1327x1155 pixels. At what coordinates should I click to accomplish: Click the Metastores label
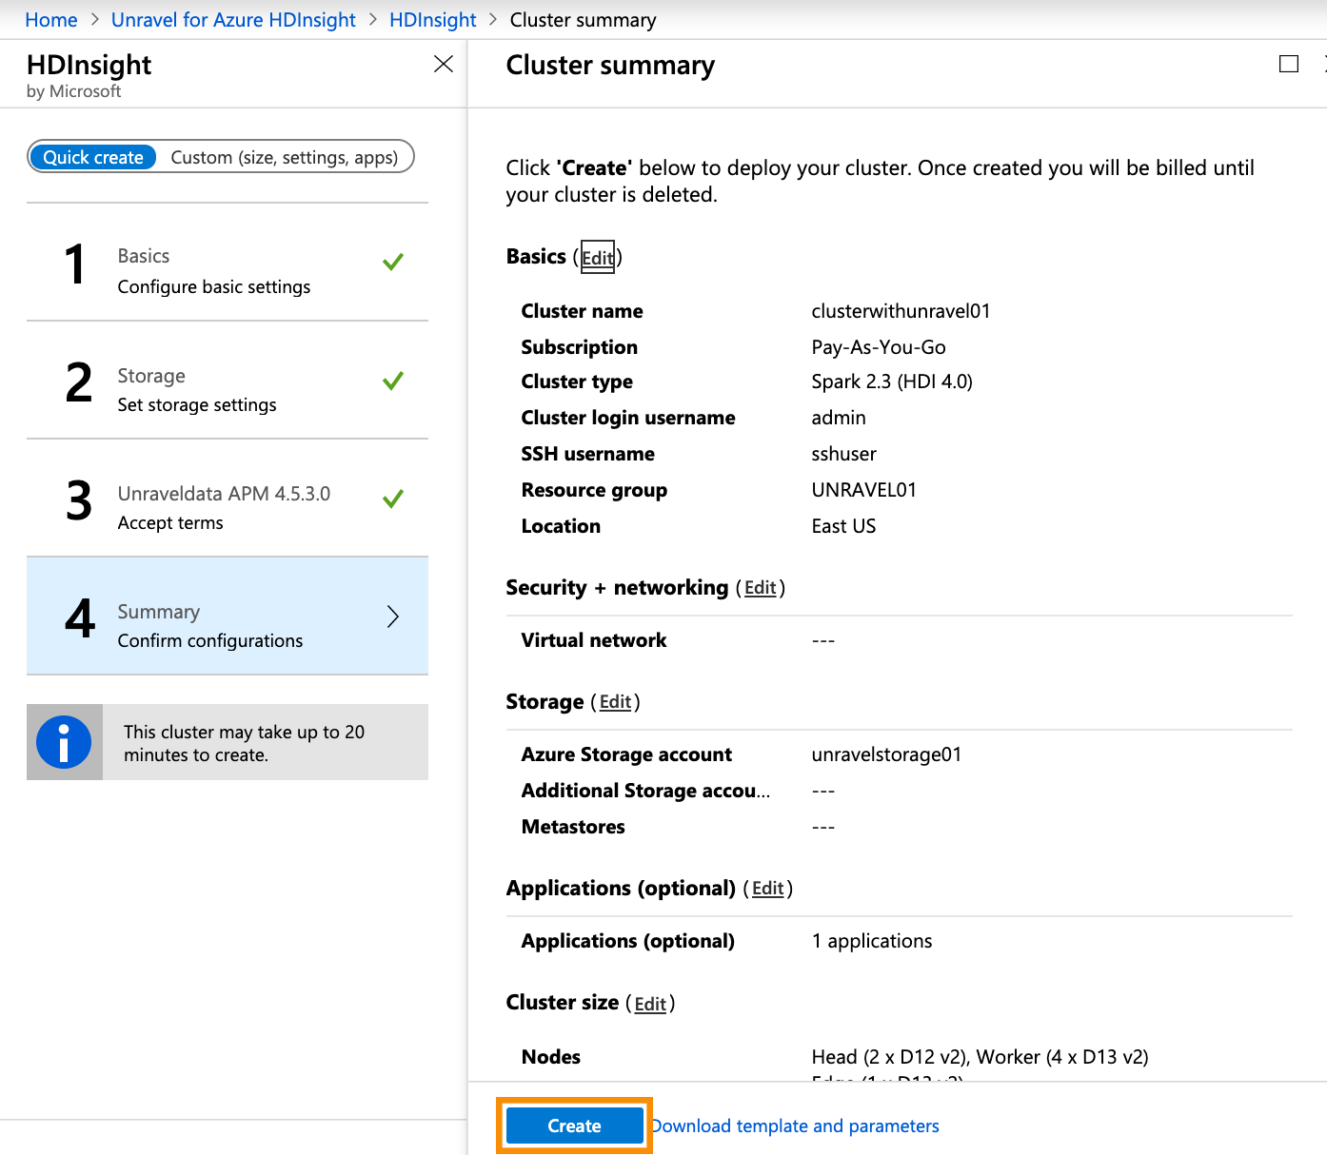(x=573, y=827)
